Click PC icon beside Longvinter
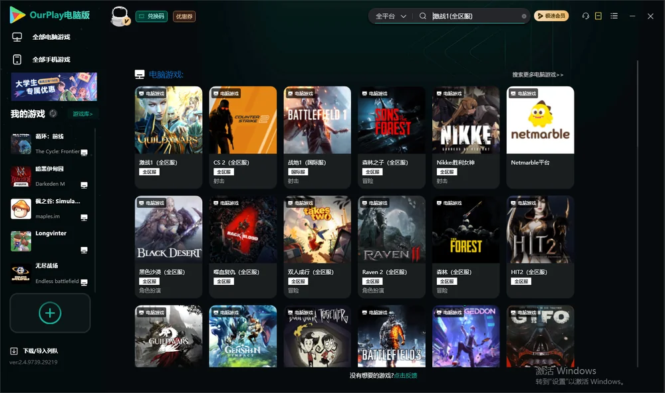This screenshot has height=393, width=665. click(84, 250)
